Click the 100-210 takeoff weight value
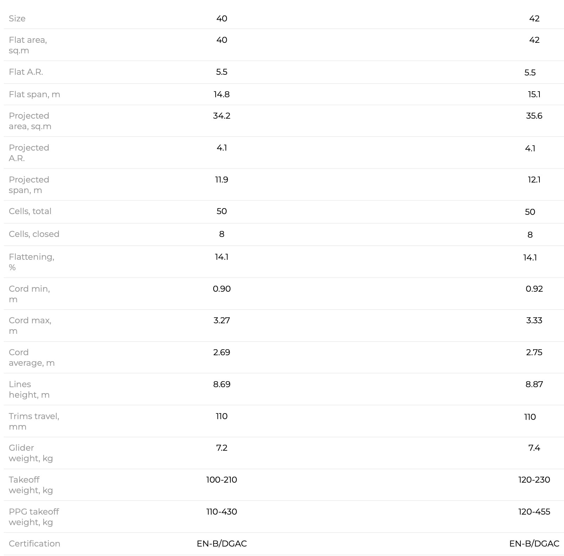 click(222, 480)
